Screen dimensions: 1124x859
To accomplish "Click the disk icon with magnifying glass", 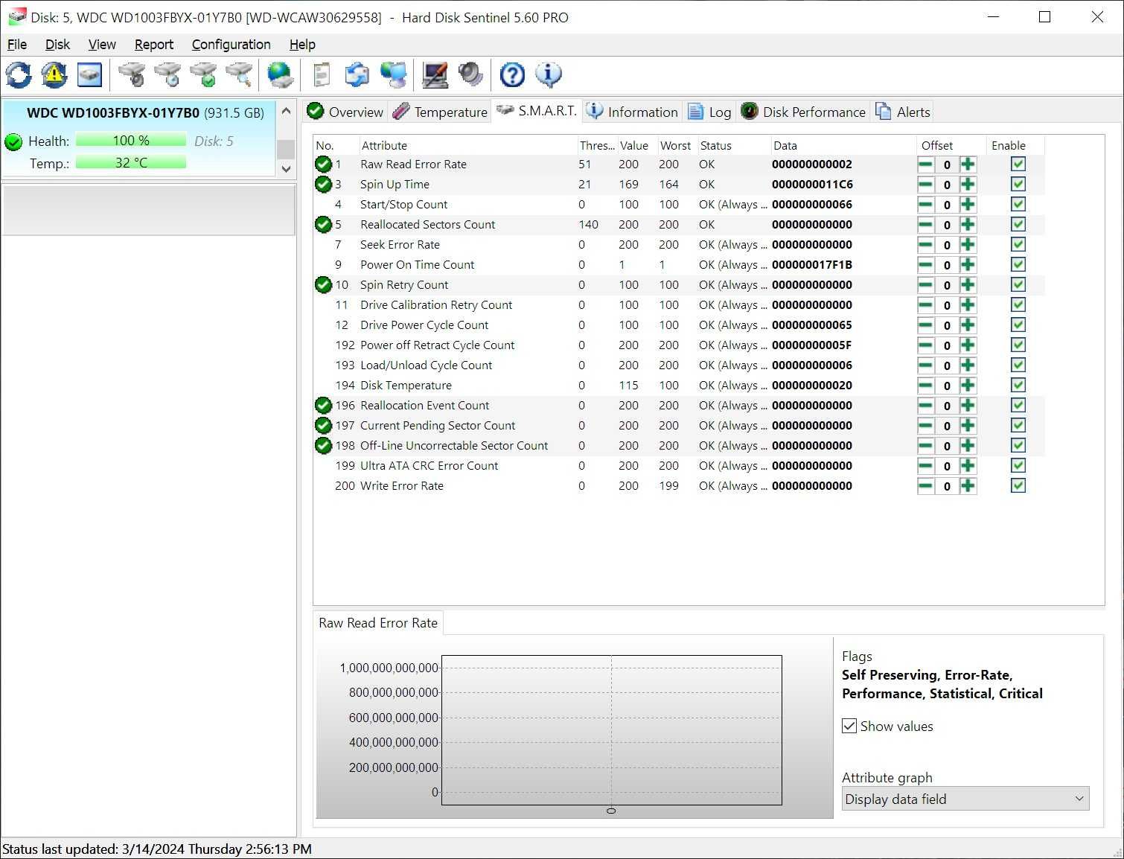I will (x=240, y=74).
